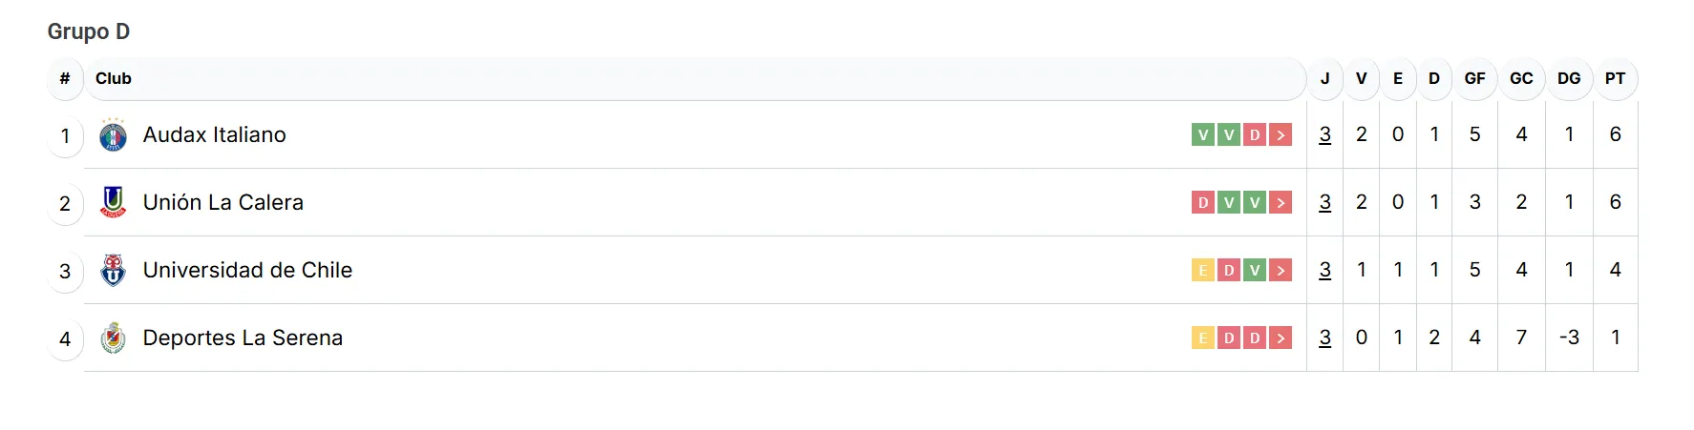Click Unión La Calera's red D result badge
This screenshot has width=1694, height=430.
[x=1203, y=202]
